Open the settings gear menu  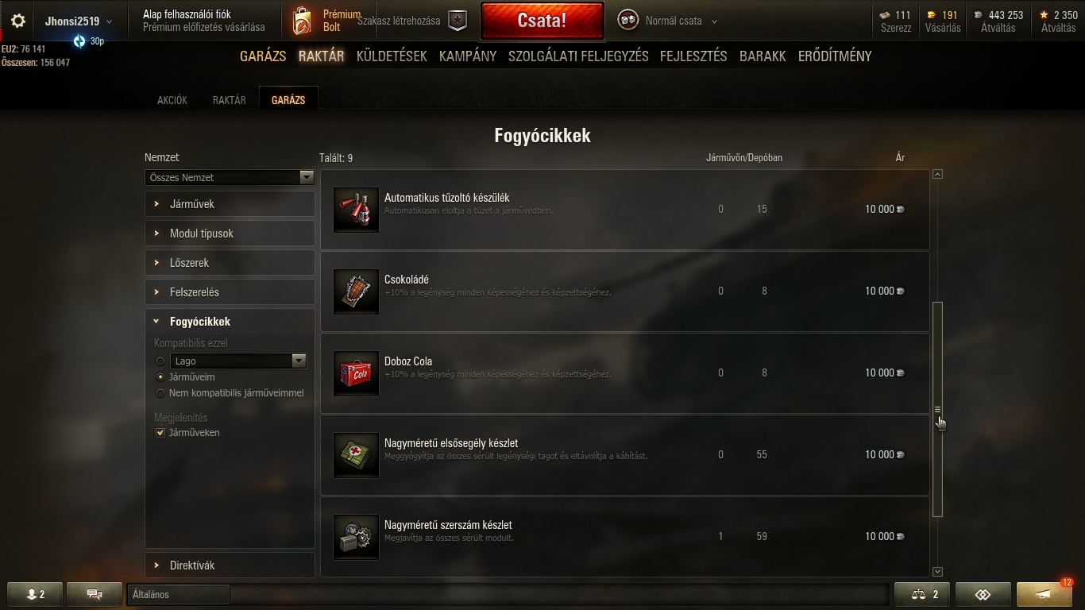(17, 21)
